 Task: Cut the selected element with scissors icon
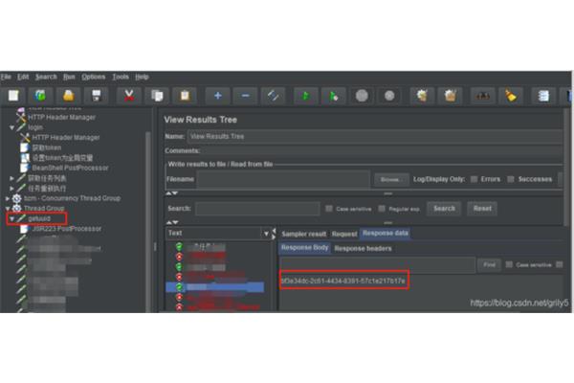[x=129, y=96]
